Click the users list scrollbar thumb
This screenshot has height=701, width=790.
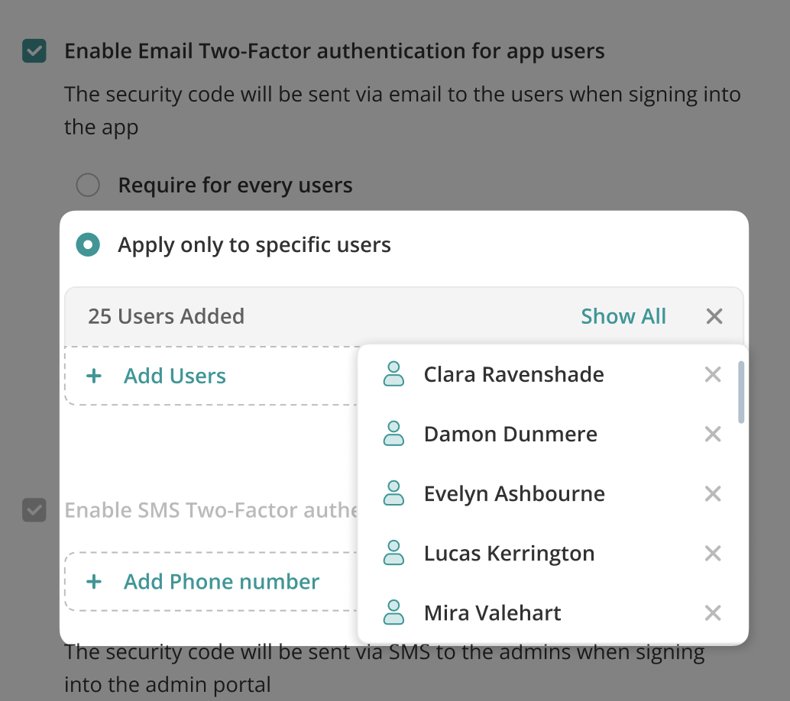point(741,392)
